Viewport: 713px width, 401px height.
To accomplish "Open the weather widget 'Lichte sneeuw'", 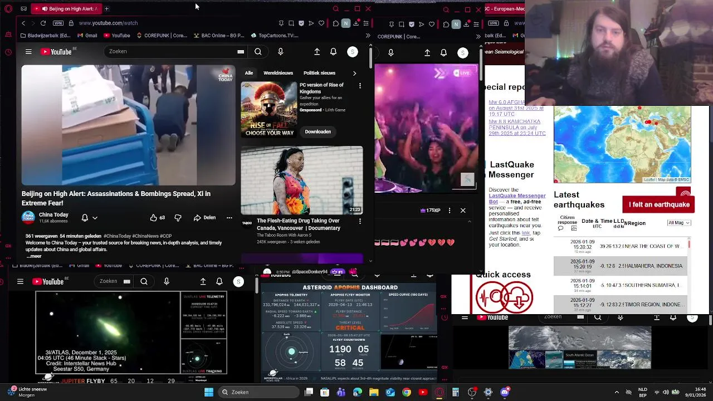I will (x=28, y=392).
